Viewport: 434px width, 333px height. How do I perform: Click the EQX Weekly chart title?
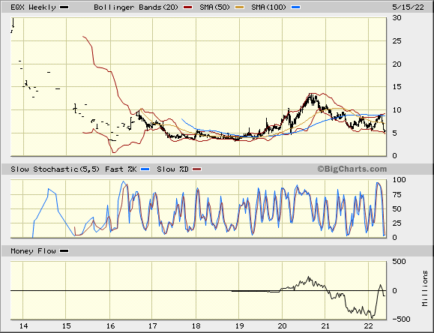click(33, 7)
